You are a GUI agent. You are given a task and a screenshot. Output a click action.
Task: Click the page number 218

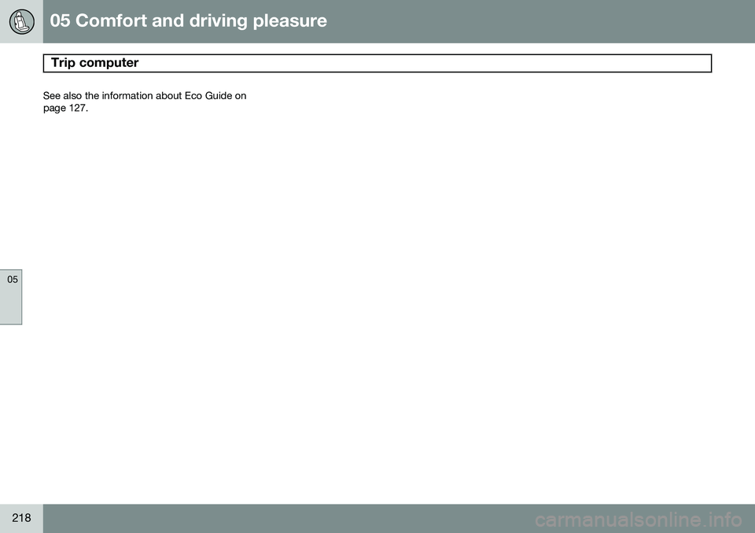pyautogui.click(x=21, y=518)
